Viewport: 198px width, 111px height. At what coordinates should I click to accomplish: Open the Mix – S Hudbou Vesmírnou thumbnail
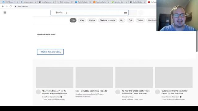[x=94, y=77]
